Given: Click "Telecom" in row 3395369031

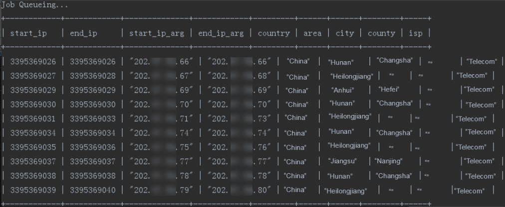Looking at the screenshot, I should (x=471, y=119).
